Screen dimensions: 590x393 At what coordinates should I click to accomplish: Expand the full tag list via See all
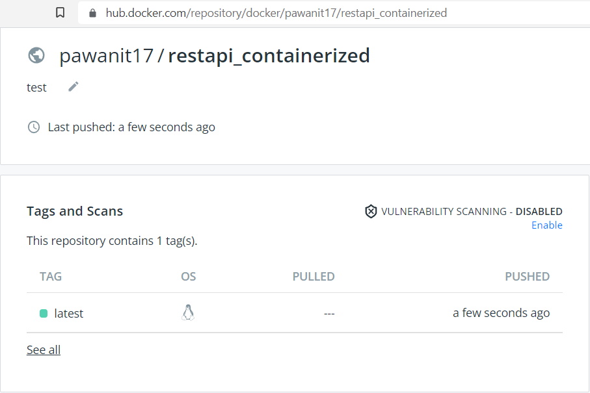point(43,349)
